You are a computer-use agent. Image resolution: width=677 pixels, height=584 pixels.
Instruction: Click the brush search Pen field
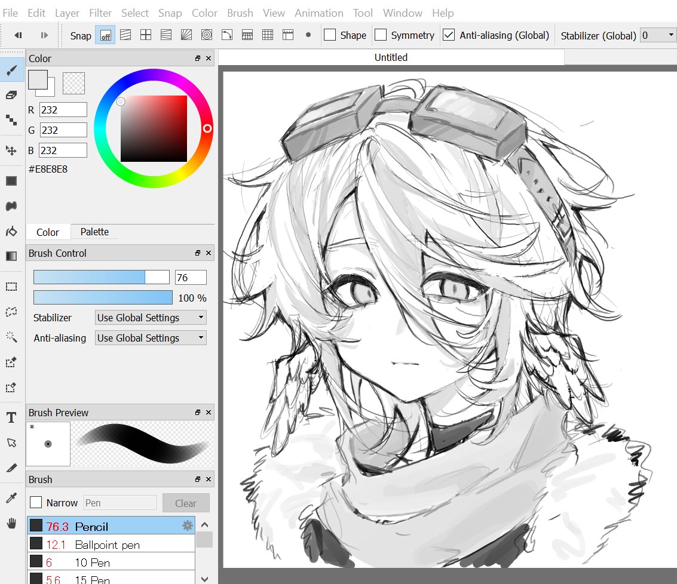(x=120, y=503)
